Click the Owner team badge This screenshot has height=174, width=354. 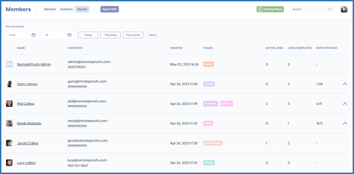[x=209, y=64]
